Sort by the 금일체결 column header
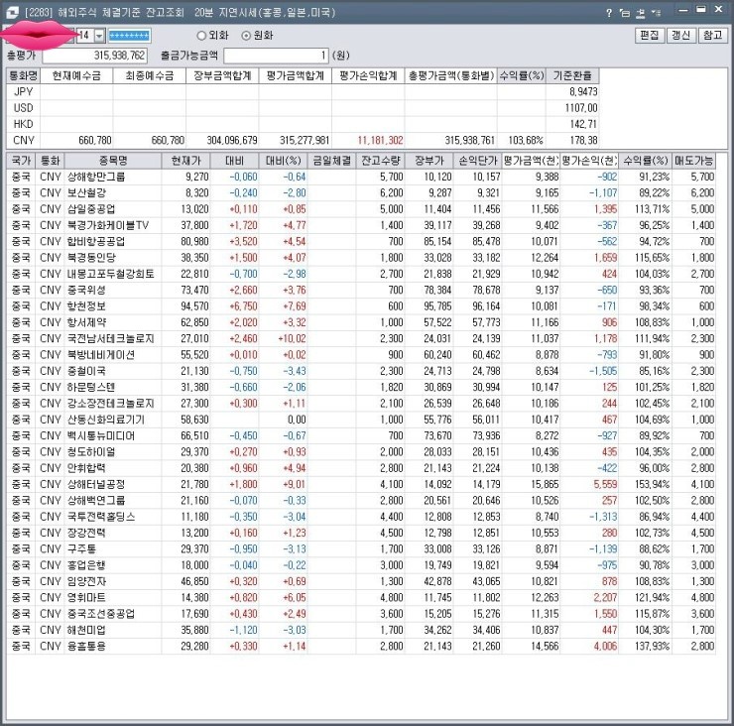The image size is (734, 726). pos(331,161)
